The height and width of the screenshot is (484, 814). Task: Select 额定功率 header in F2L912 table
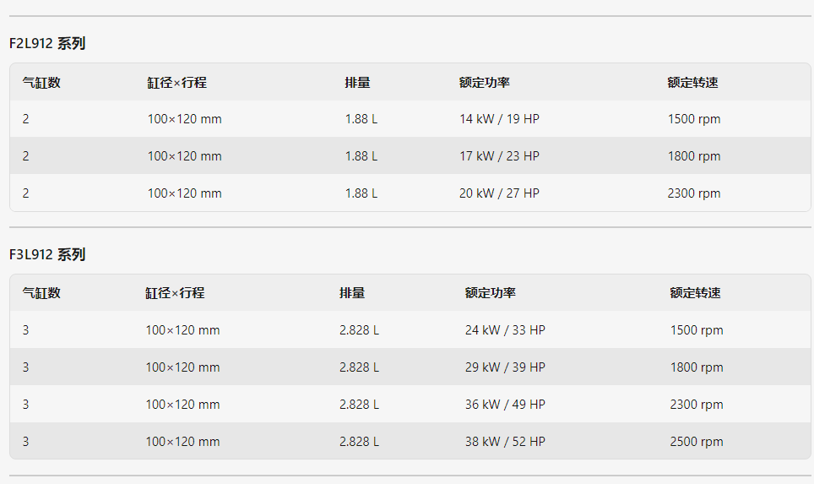pos(485,83)
